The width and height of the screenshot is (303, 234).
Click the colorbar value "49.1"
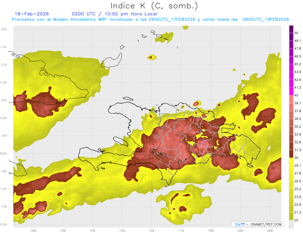(x=298, y=41)
